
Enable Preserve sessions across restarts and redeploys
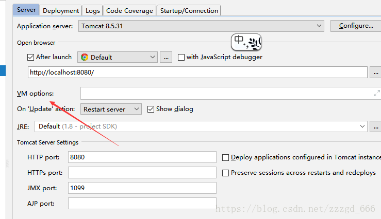[x=225, y=173]
